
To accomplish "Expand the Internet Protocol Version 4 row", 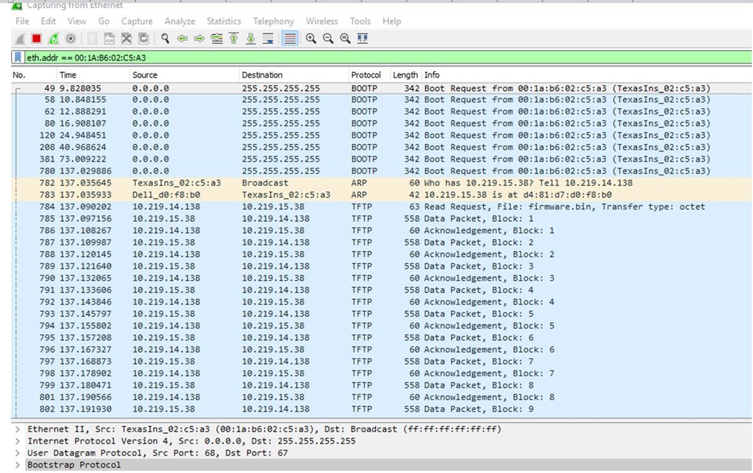I will (x=18, y=441).
